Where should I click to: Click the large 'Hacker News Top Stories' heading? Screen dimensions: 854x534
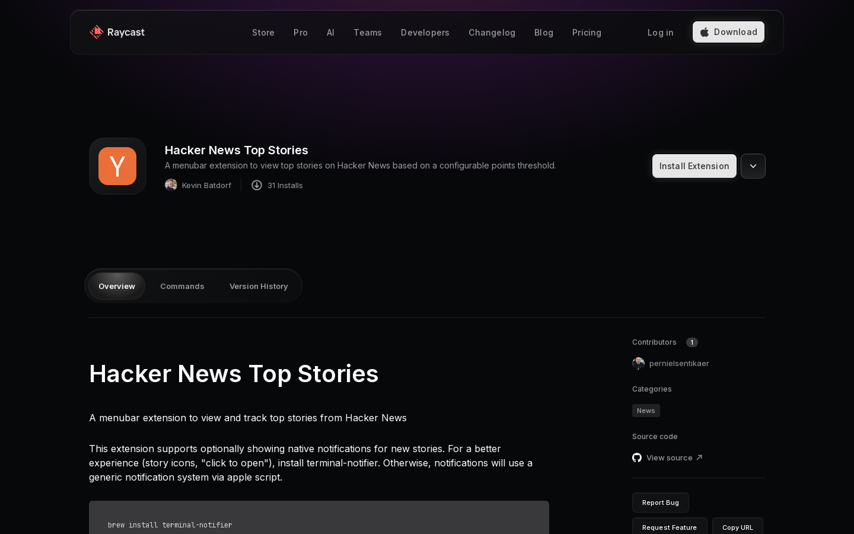pos(234,374)
